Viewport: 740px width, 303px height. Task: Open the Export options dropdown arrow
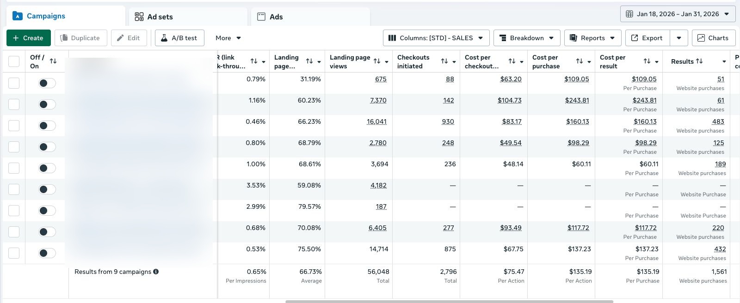[x=679, y=38]
